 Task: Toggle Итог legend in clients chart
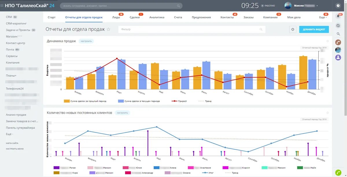(x=208, y=173)
